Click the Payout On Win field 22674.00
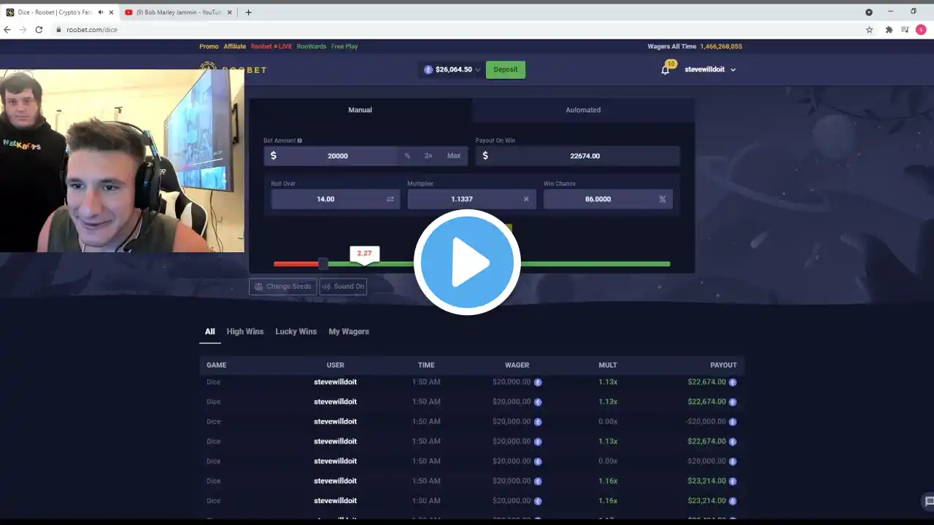This screenshot has height=525, width=934. [578, 156]
